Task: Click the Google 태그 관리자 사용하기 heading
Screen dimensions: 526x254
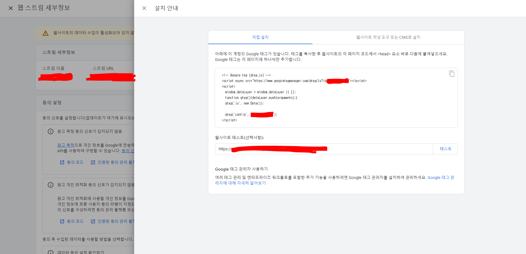Action: coord(241,169)
